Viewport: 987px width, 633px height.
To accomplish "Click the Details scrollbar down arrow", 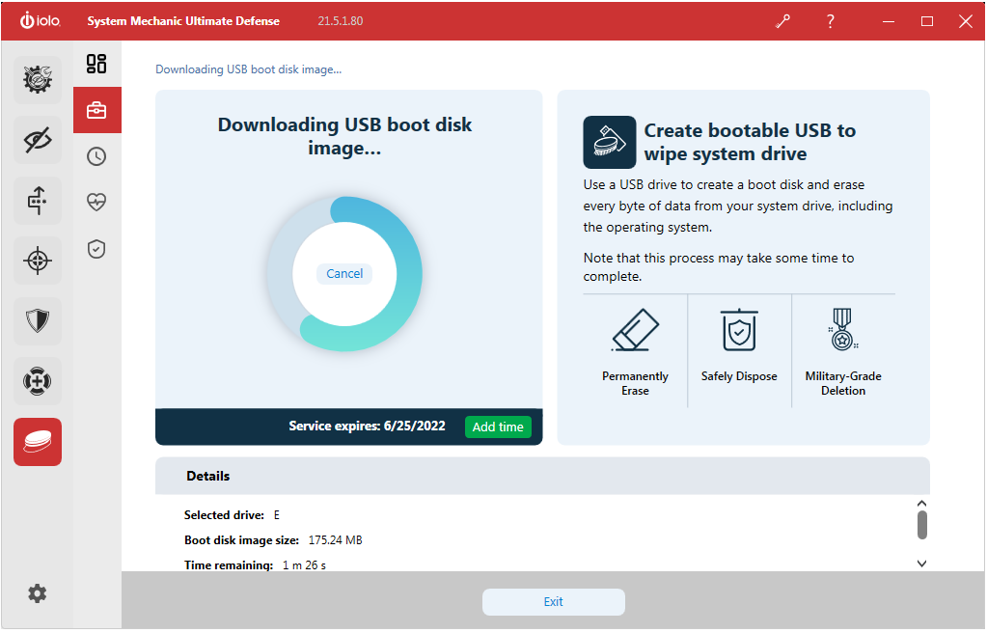I will pos(921,564).
